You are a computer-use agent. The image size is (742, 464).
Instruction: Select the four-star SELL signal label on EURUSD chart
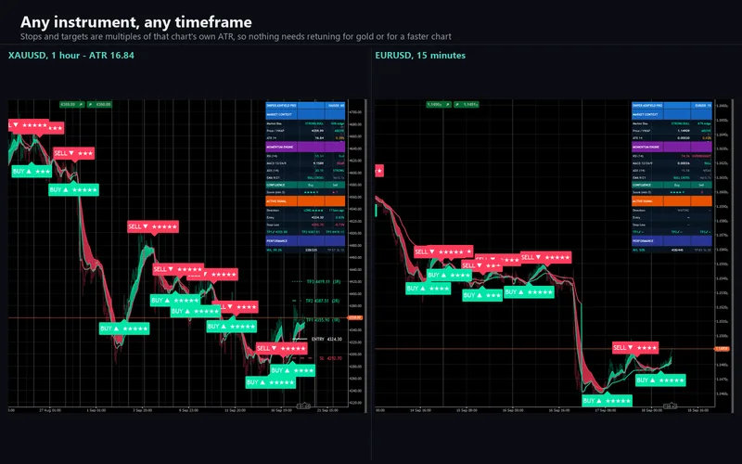click(x=635, y=347)
